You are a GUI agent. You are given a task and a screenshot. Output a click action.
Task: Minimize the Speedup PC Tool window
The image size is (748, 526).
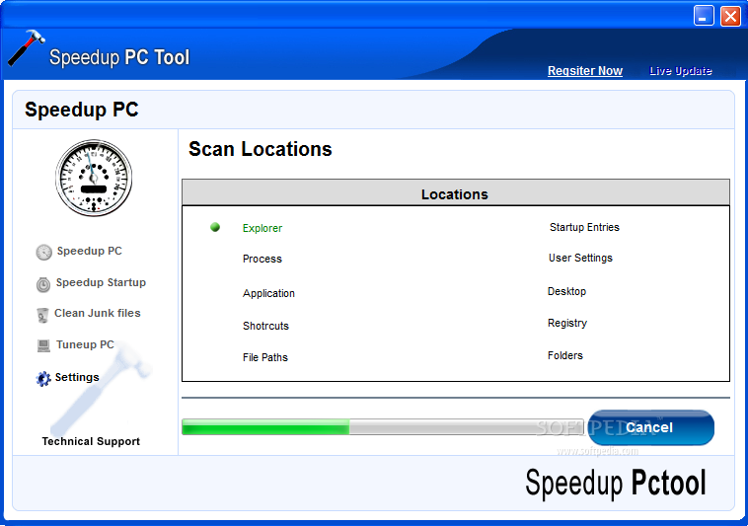[704, 15]
